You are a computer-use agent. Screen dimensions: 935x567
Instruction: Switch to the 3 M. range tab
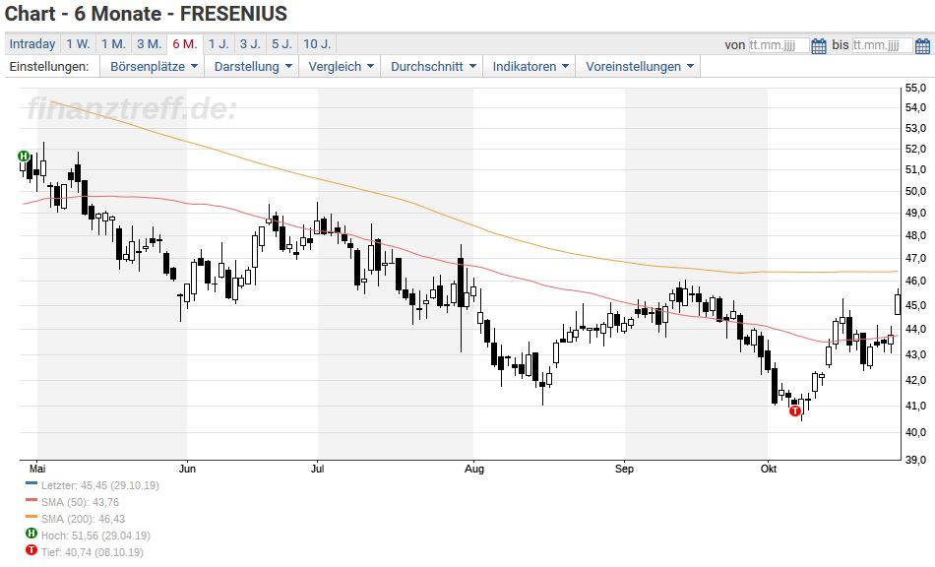[x=149, y=44]
